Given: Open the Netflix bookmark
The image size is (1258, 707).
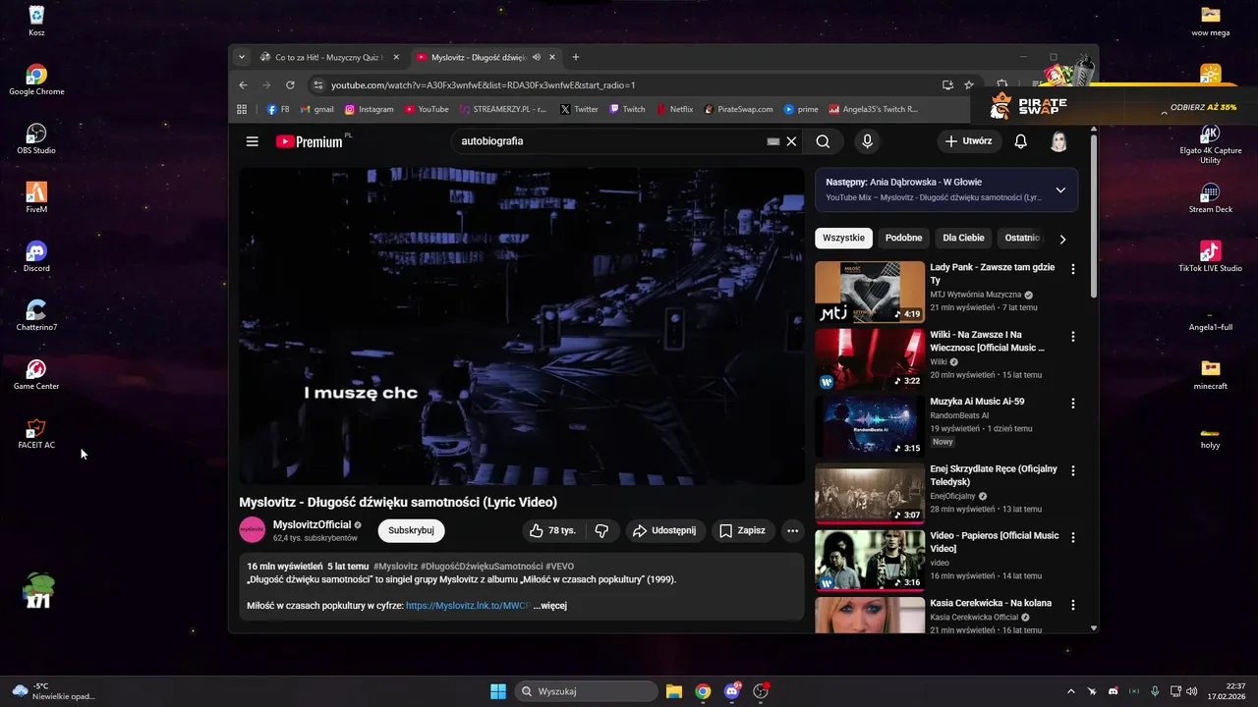Looking at the screenshot, I should point(675,109).
